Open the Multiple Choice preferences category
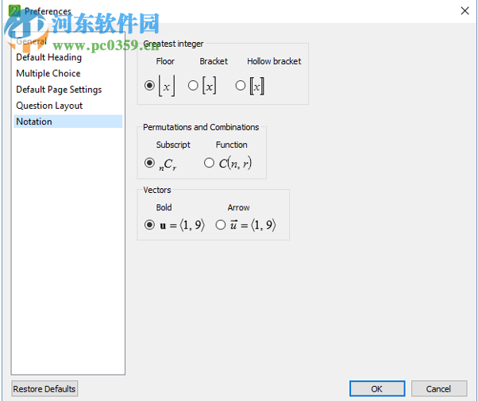 point(67,74)
